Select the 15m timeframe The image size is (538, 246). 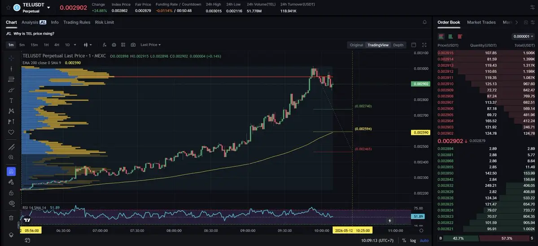[x=34, y=45]
